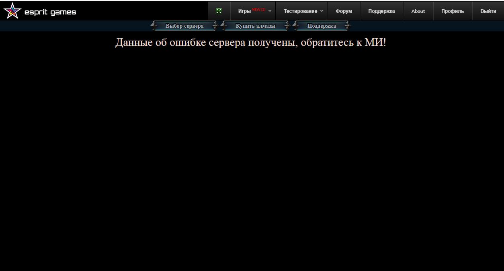Toggle fullscreen with the green arrows icon
The image size is (504, 271).
coord(219,11)
